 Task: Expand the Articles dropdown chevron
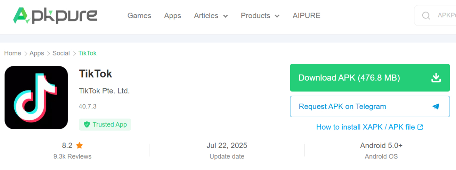[x=225, y=16]
